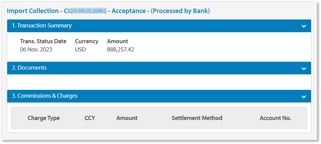Click the Account No. column header
Viewport: 321px width, 144px height.
point(275,118)
